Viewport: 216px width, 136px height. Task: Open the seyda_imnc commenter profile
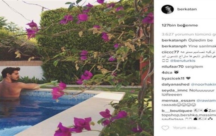pyautogui.click(x=174, y=91)
